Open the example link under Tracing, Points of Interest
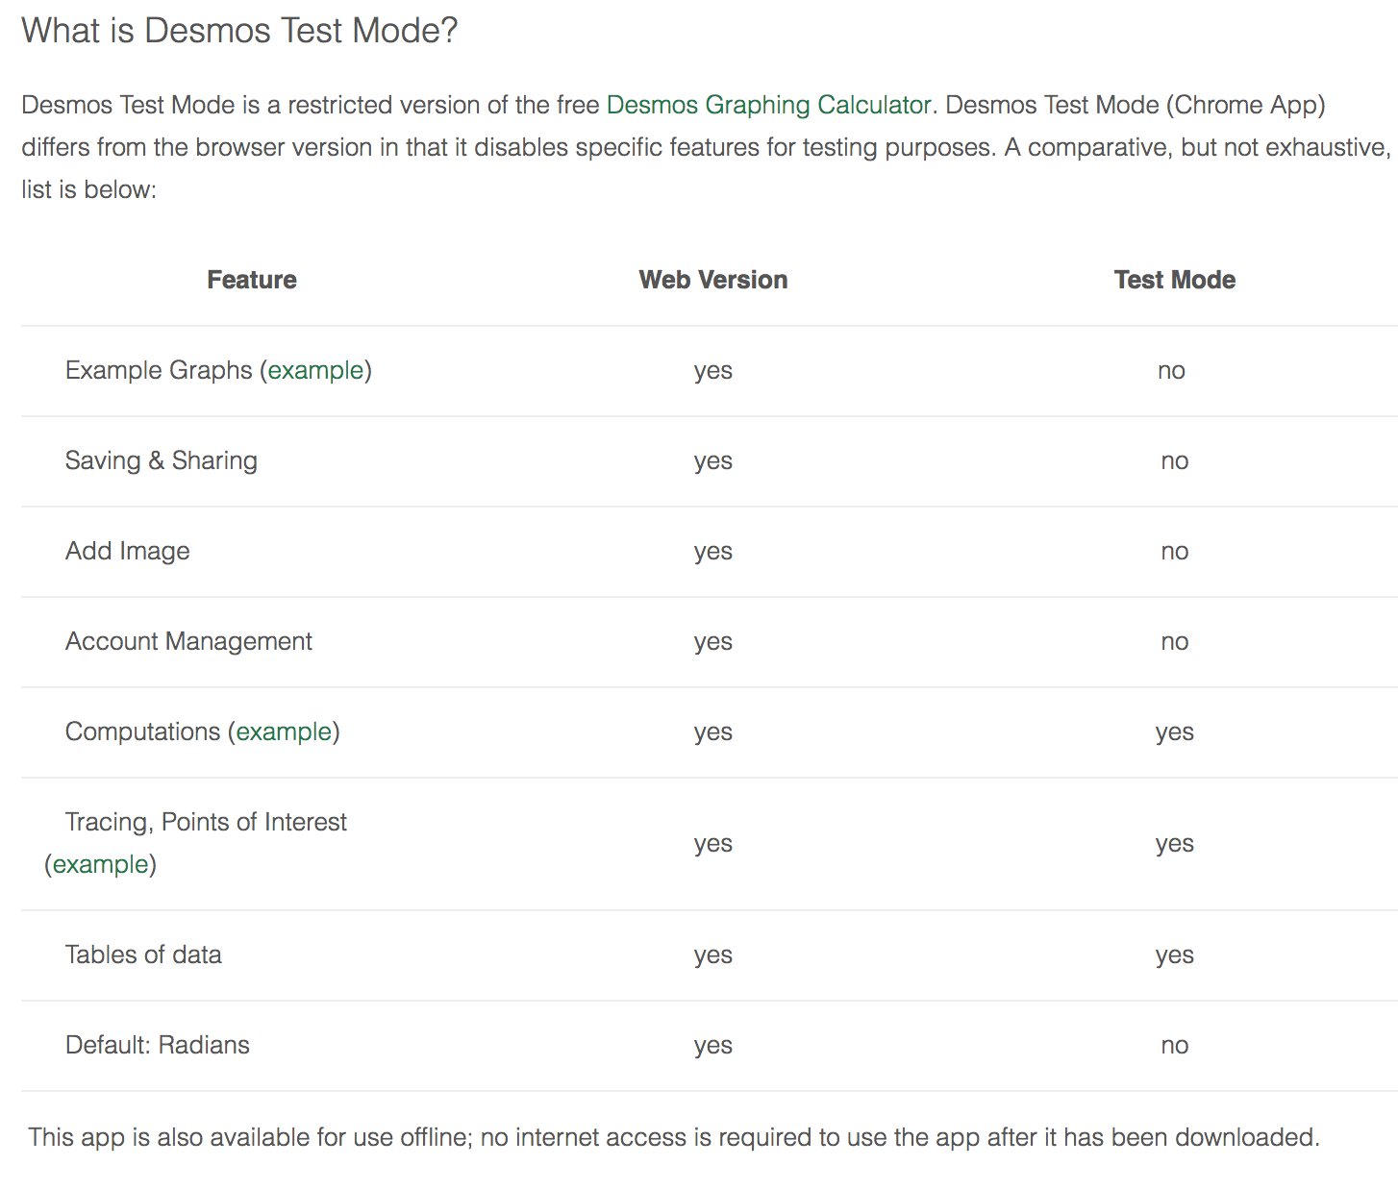 click(100, 864)
